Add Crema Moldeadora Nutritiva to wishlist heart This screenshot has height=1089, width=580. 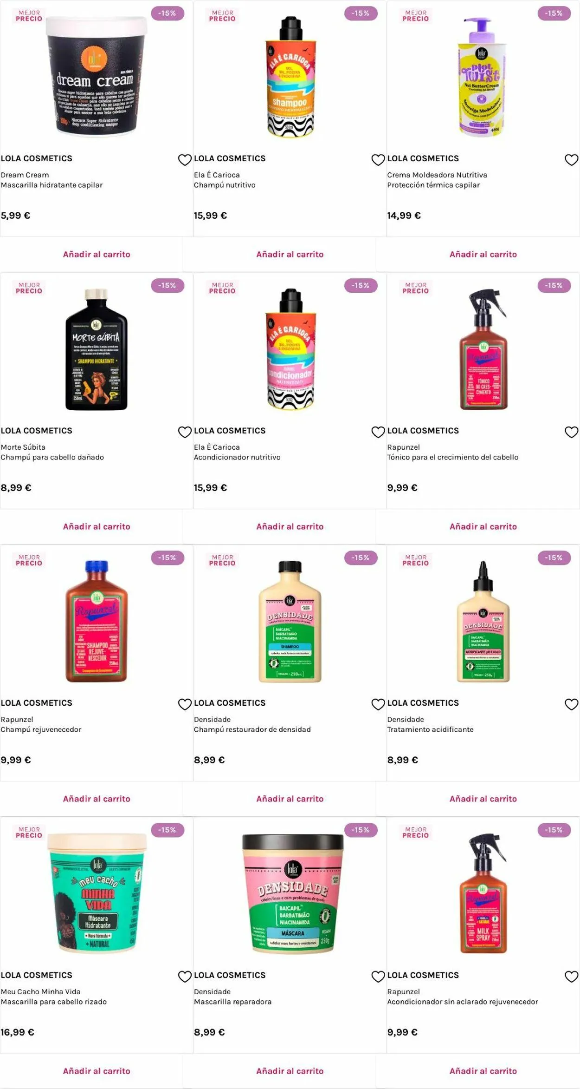(x=571, y=160)
